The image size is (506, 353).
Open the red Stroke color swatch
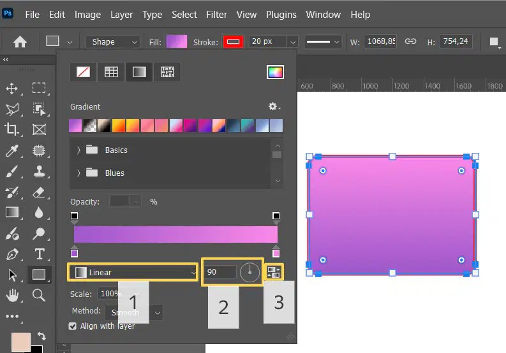(233, 42)
